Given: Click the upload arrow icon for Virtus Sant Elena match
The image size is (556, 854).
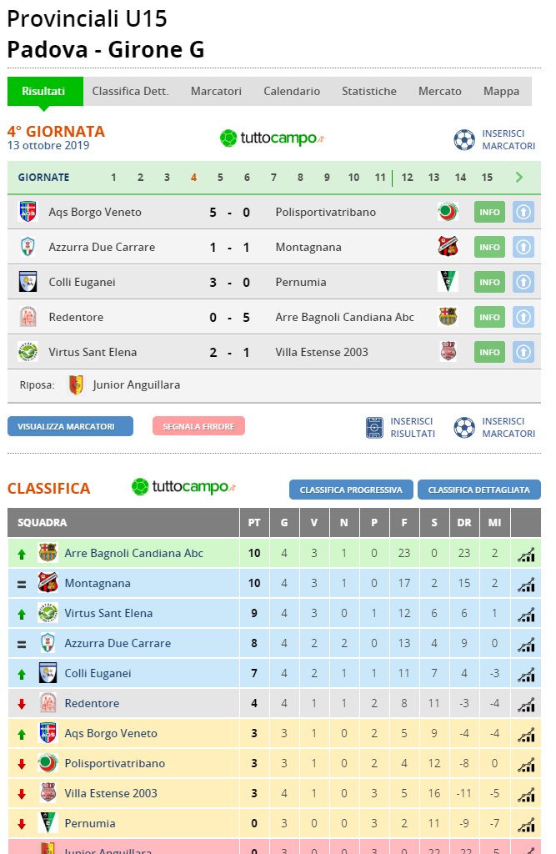Looking at the screenshot, I should coord(523,353).
